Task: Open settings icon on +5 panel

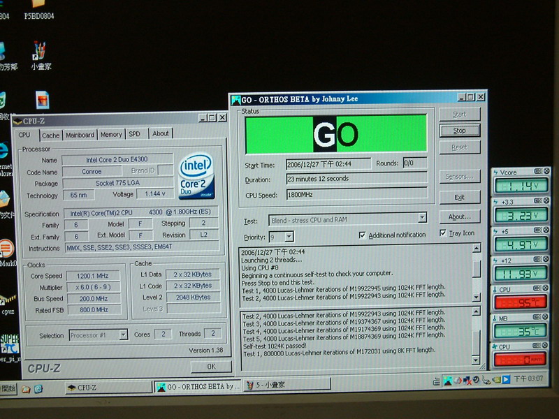Action: [x=538, y=230]
